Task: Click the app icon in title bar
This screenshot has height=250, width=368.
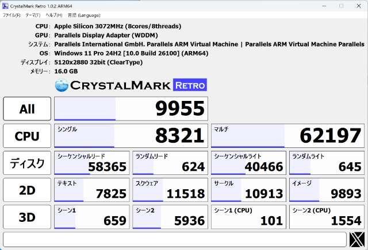Action: pyautogui.click(x=6, y=6)
